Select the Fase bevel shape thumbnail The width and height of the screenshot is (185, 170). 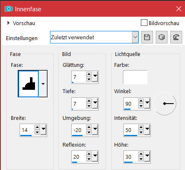click(x=28, y=84)
